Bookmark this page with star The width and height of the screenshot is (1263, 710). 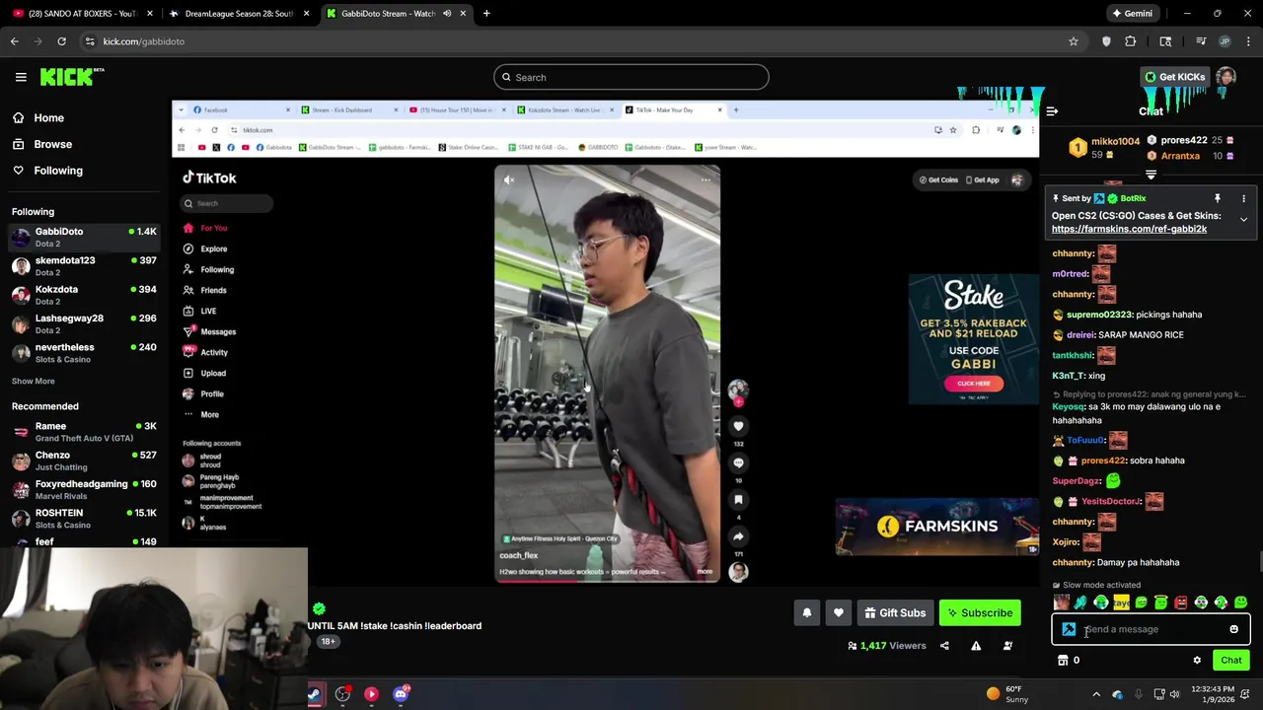pos(1074,41)
